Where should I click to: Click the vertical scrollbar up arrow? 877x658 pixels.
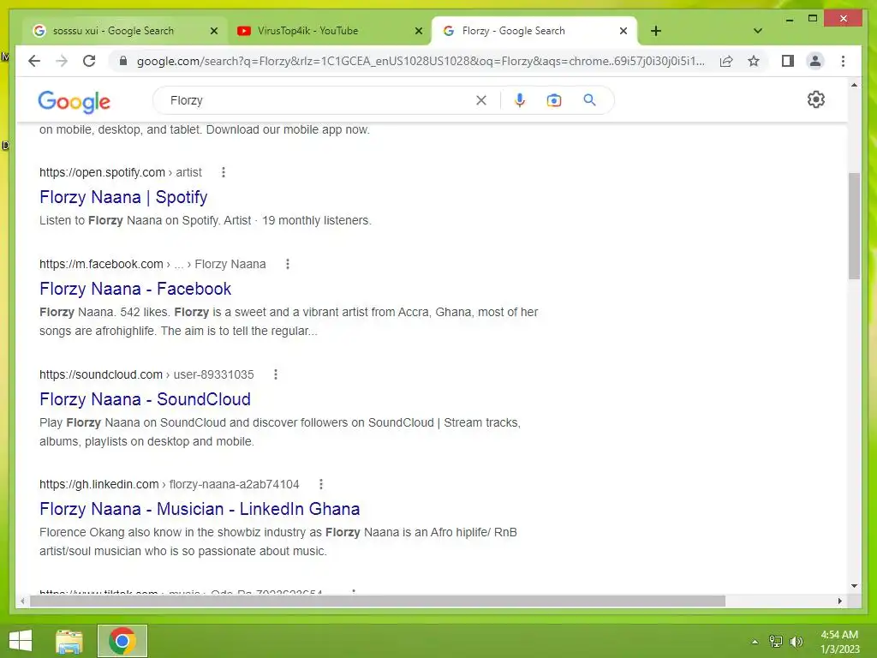point(854,85)
